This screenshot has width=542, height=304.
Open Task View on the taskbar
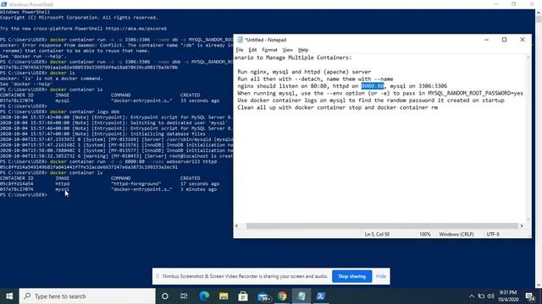184,296
